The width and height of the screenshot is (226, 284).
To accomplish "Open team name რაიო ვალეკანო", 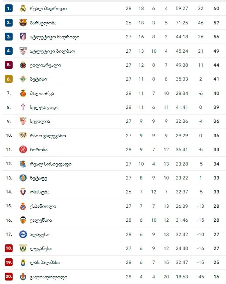I will [48, 136].
